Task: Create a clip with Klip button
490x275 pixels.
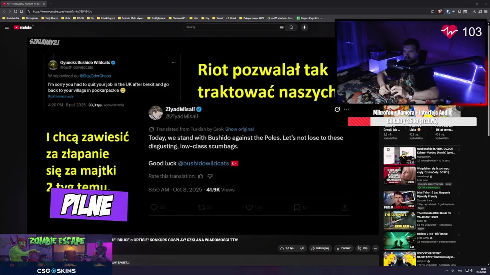Action: click(x=363, y=248)
